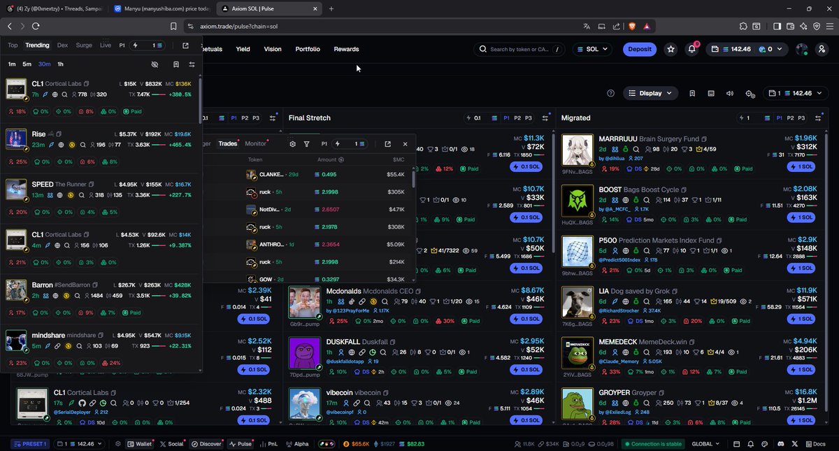Open funnel filter in Trades panel
The width and height of the screenshot is (839, 451).
tap(307, 143)
